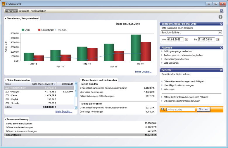This screenshot has width=228, height=148.
Task: Collapse the Zeitraum panel via round arrow
Action: (x=222, y=24)
